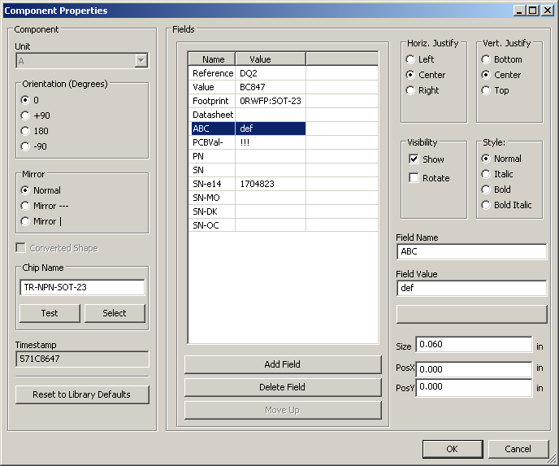The image size is (559, 466).
Task: Click the Timestamp field
Action: (82, 359)
